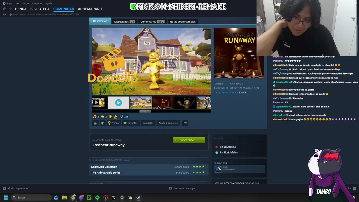Reload page with the refresh icon
The height and width of the screenshot is (202, 359).
pos(4,14)
